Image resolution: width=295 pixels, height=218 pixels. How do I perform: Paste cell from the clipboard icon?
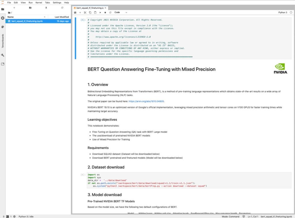95,13
